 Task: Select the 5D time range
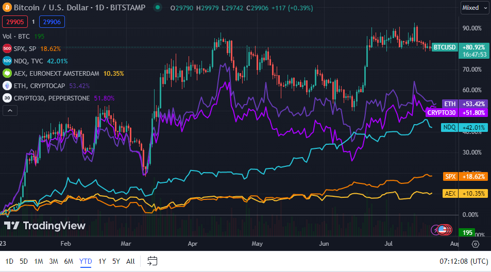click(x=24, y=261)
